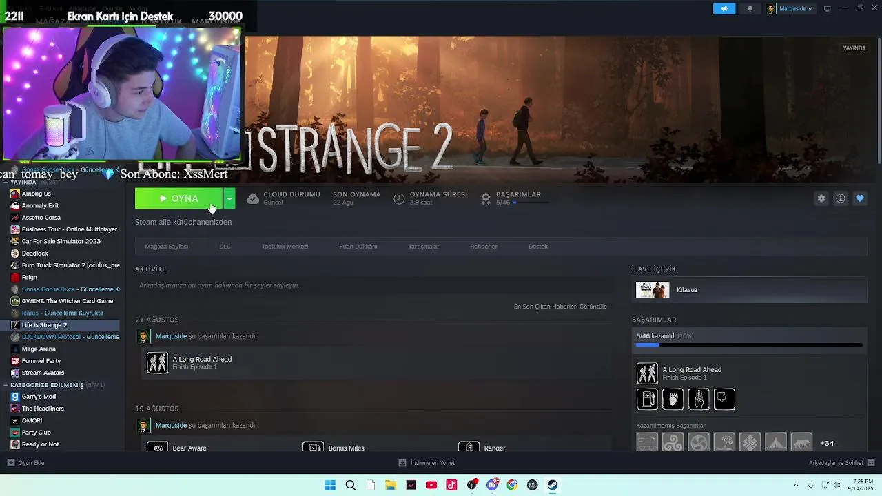
Task: Open the locked beach umbrella achievement icon
Action: [724, 442]
